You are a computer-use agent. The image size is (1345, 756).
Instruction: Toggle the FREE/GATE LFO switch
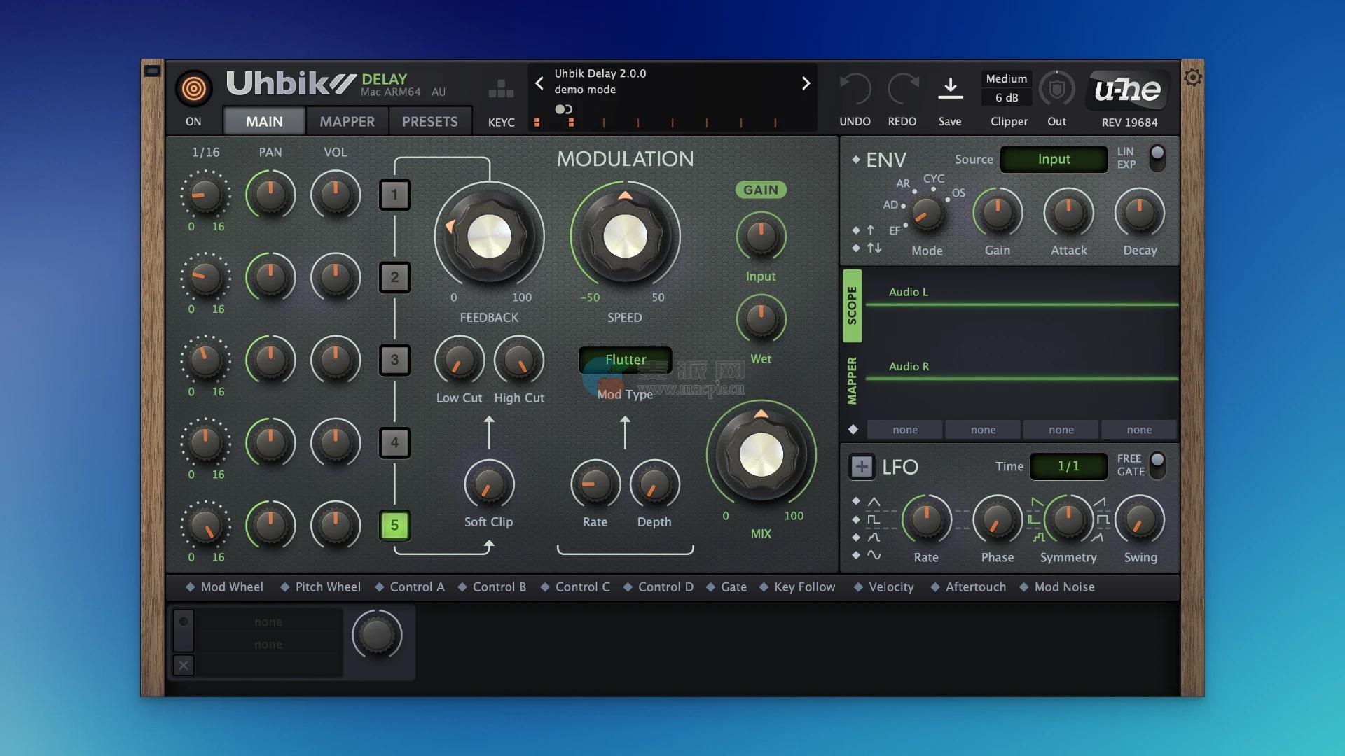tap(1157, 465)
